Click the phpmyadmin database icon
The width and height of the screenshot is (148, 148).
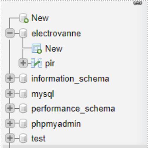pyautogui.click(x=23, y=124)
